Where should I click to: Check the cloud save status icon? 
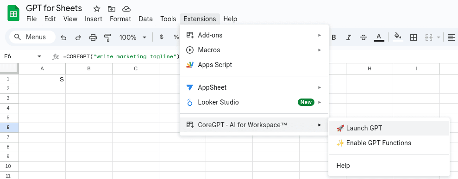[126, 9]
